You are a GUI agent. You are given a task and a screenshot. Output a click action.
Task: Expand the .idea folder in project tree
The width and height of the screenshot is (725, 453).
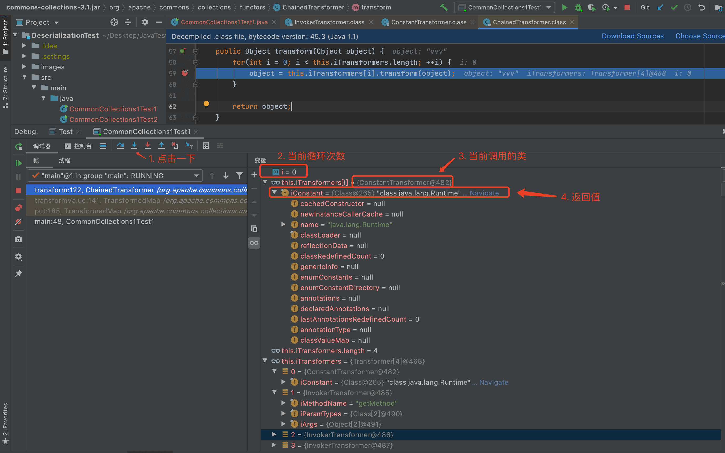(x=24, y=45)
